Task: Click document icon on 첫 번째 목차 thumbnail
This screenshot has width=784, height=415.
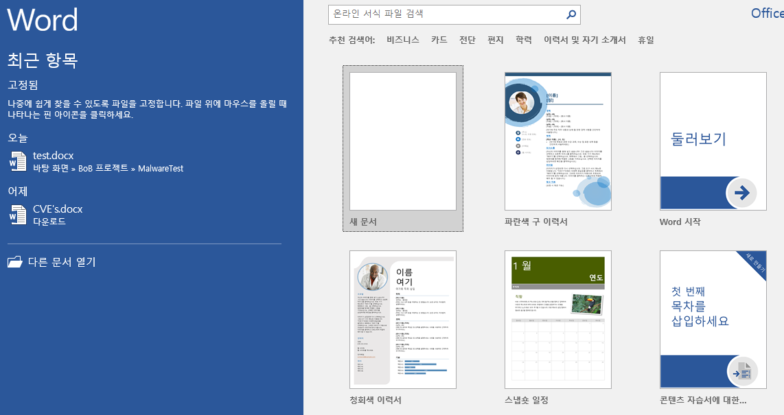Action: (742, 372)
